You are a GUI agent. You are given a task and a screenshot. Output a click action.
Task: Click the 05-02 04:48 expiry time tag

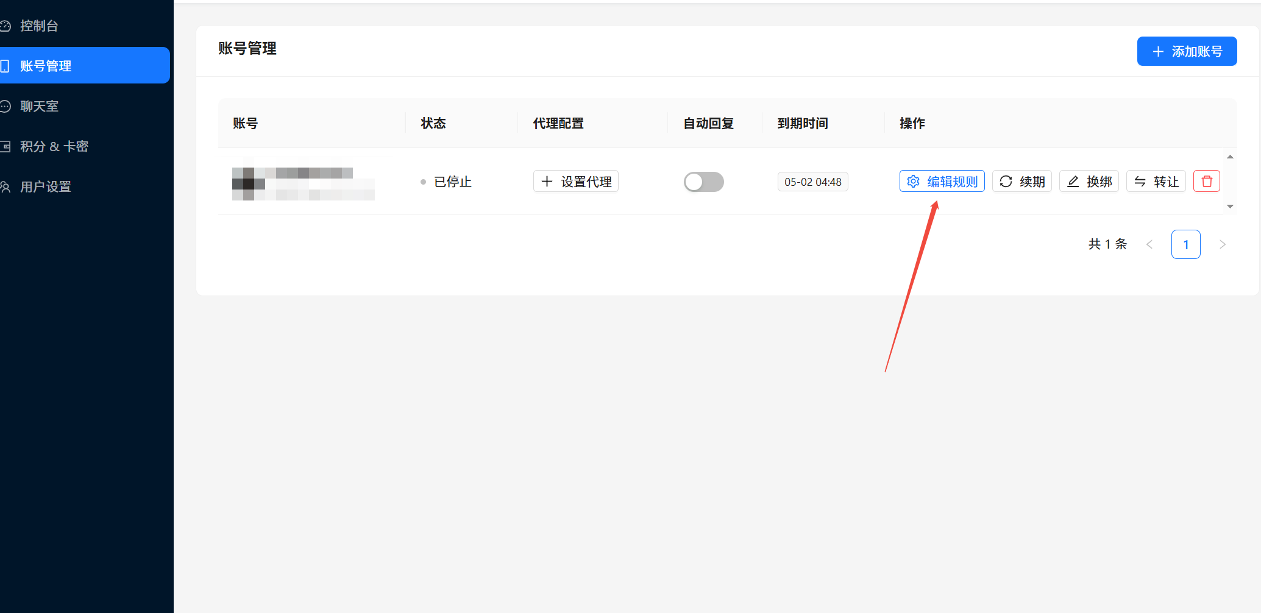pyautogui.click(x=812, y=182)
